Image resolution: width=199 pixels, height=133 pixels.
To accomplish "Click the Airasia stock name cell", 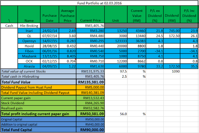I will point(29,66).
